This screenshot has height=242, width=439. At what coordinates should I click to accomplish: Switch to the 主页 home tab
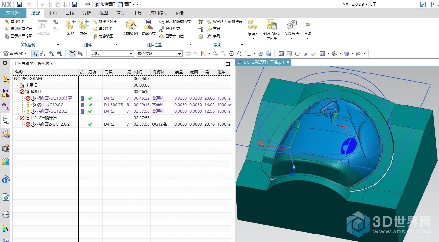point(53,13)
